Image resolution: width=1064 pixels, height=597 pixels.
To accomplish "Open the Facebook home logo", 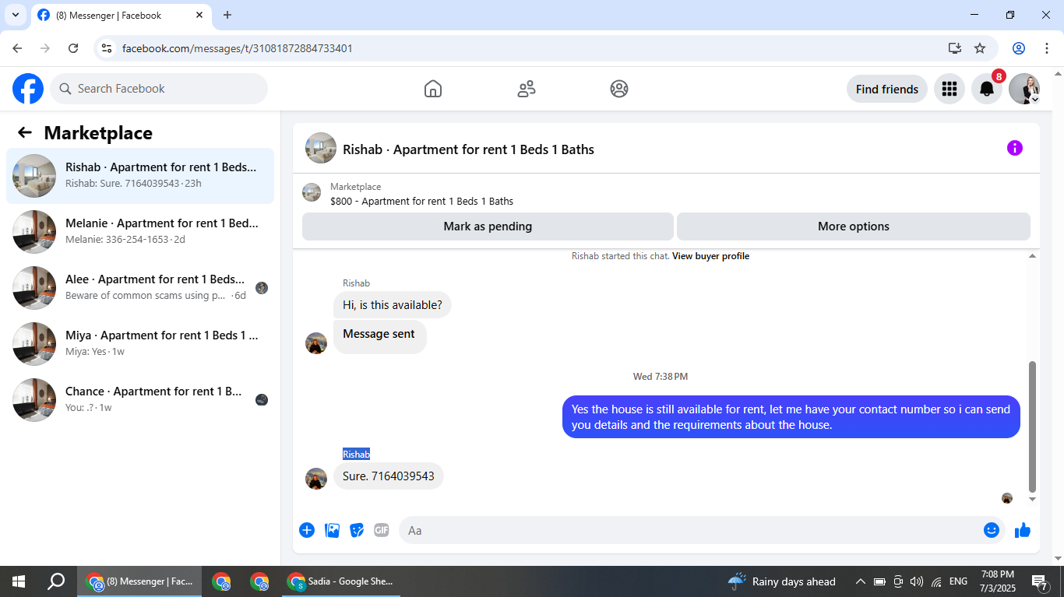I will click(28, 89).
